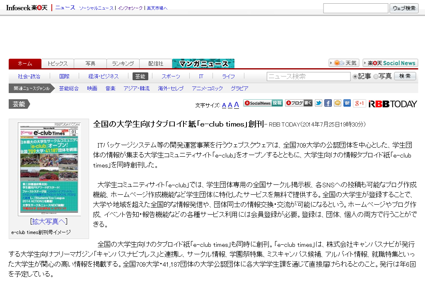Go to 芸能 category
This screenshot has height=282, width=425.
pos(140,76)
